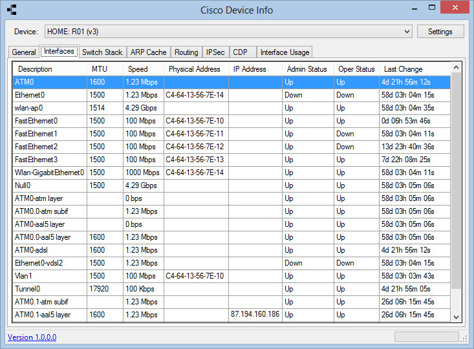
Task: Sort by IP Address column header
Action: click(x=255, y=69)
